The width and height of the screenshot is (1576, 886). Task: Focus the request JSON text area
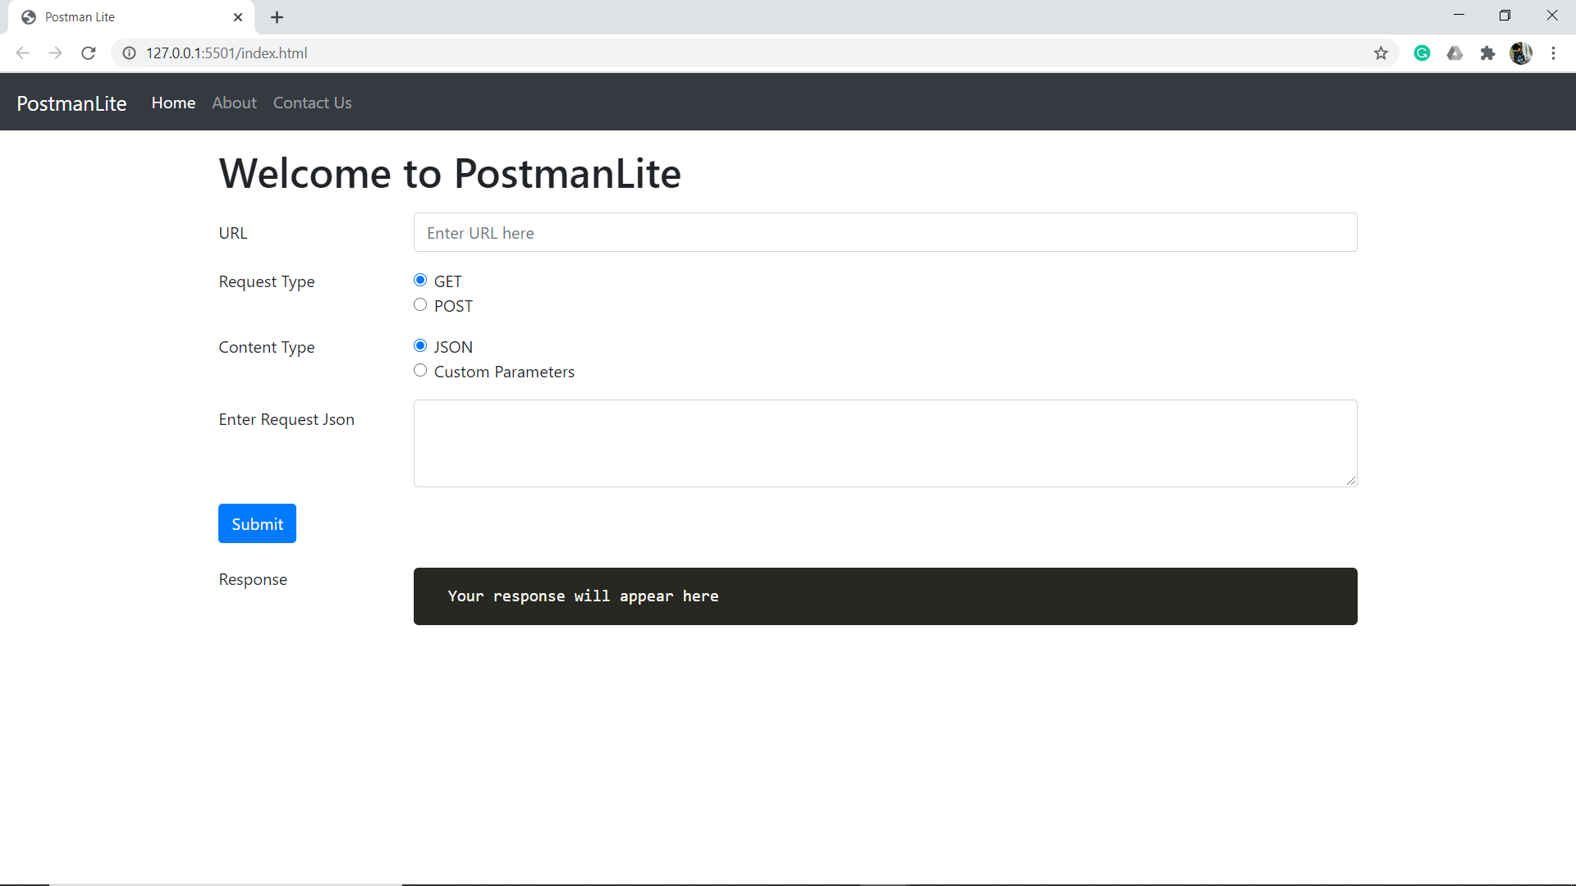(885, 443)
